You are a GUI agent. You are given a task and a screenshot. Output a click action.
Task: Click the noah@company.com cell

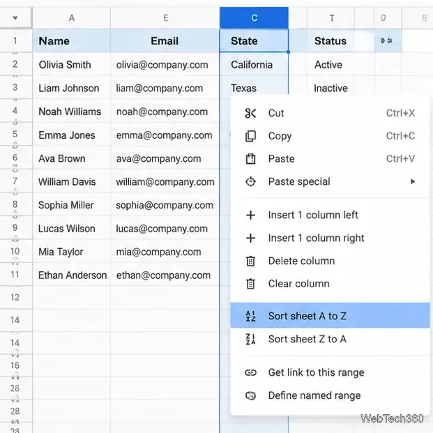coord(165,112)
